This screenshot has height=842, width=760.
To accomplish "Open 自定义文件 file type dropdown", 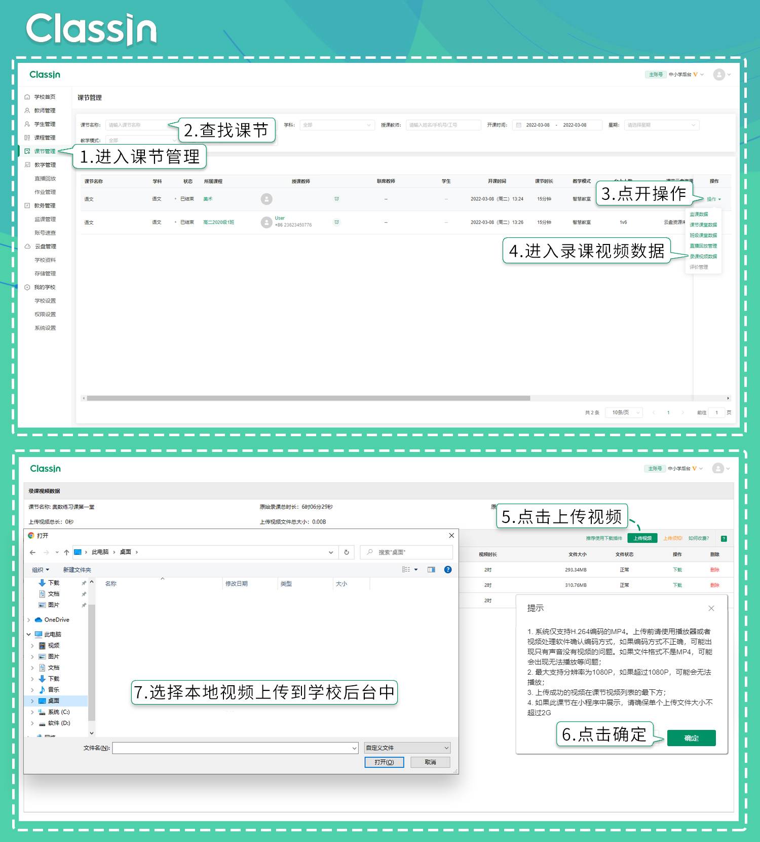I will (x=407, y=748).
